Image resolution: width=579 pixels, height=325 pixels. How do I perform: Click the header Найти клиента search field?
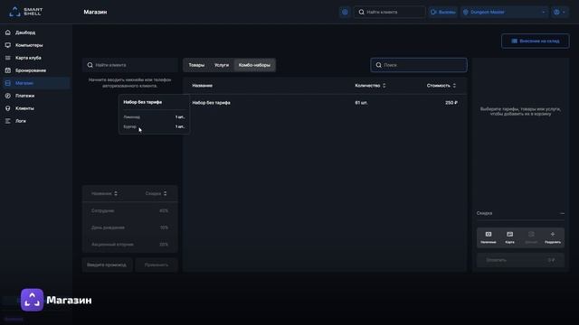[390, 12]
